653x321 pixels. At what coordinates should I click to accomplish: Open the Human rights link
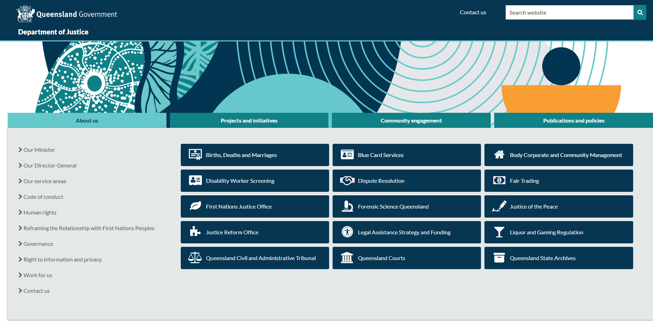(x=40, y=212)
